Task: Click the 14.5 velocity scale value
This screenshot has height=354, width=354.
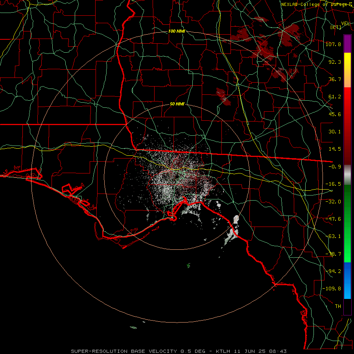Action: [335, 149]
